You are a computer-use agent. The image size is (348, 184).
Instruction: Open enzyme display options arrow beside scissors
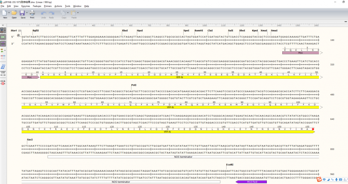(x=5, y=30)
